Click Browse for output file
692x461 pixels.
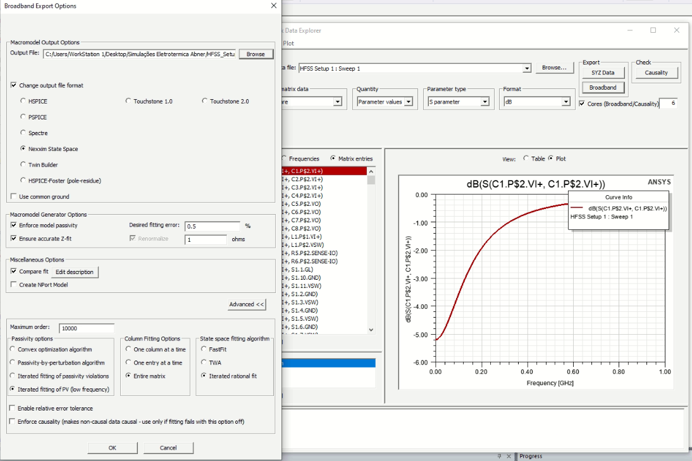(256, 54)
